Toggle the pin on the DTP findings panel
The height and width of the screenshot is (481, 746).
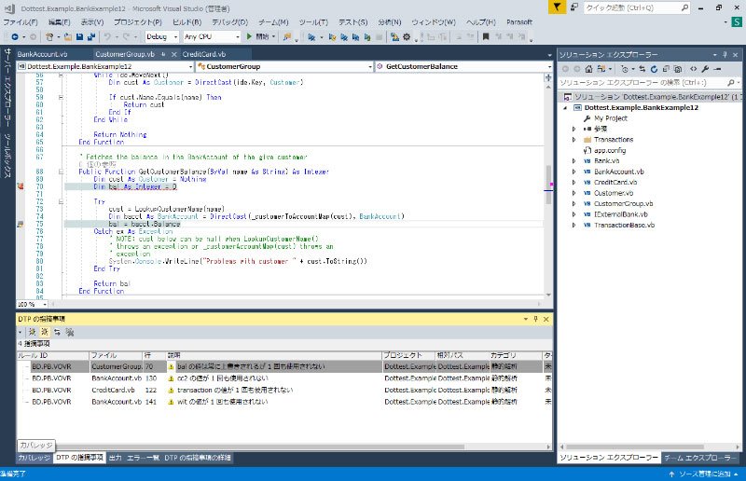pyautogui.click(x=535, y=319)
